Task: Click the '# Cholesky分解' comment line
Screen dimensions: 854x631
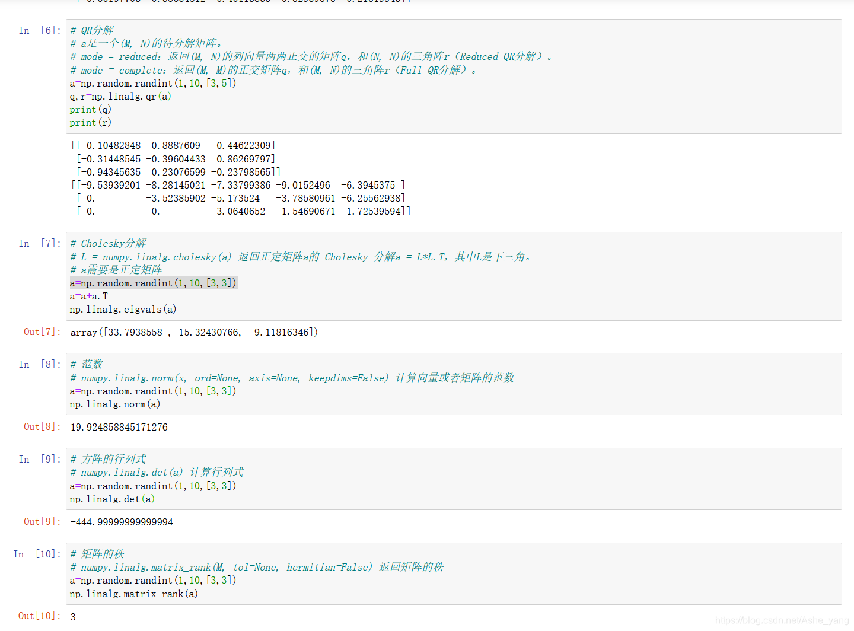Action: (108, 243)
